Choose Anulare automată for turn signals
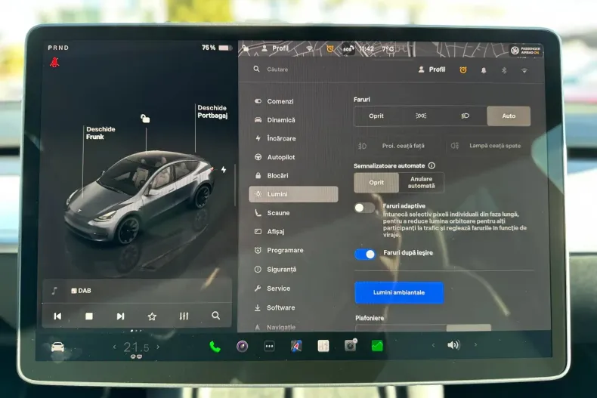Image resolution: width=597 pixels, height=398 pixels. click(421, 183)
